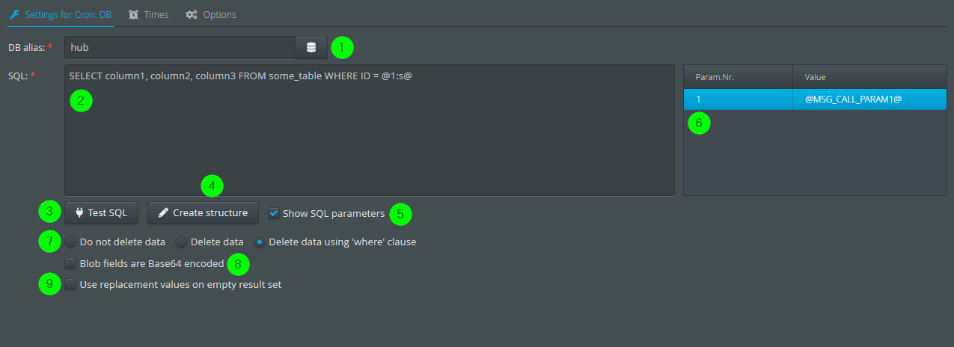
Task: Click green annotation marker number 2
Action: coord(81,100)
